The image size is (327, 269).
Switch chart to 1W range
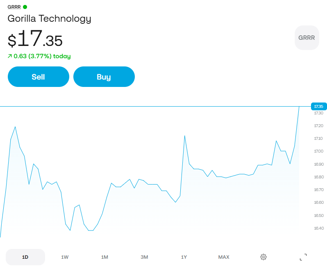coord(65,257)
